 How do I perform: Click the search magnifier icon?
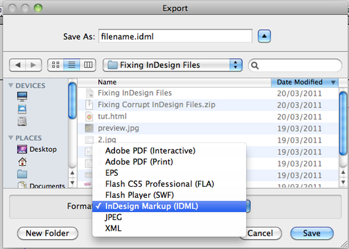click(255, 65)
